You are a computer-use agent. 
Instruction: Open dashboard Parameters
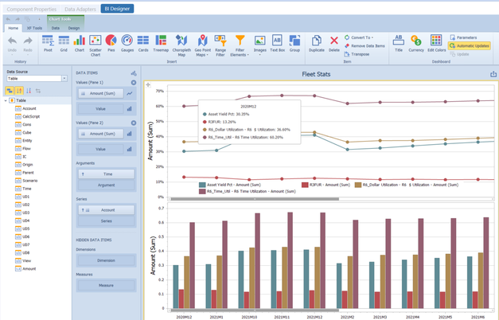coord(463,37)
